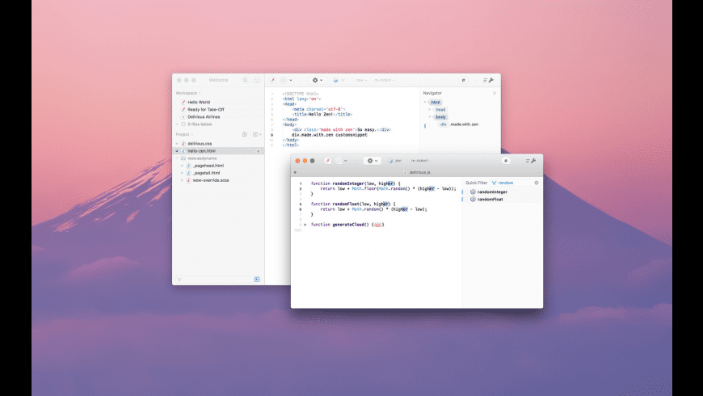Select the body node in Navigator
The image size is (703, 396).
(x=440, y=117)
